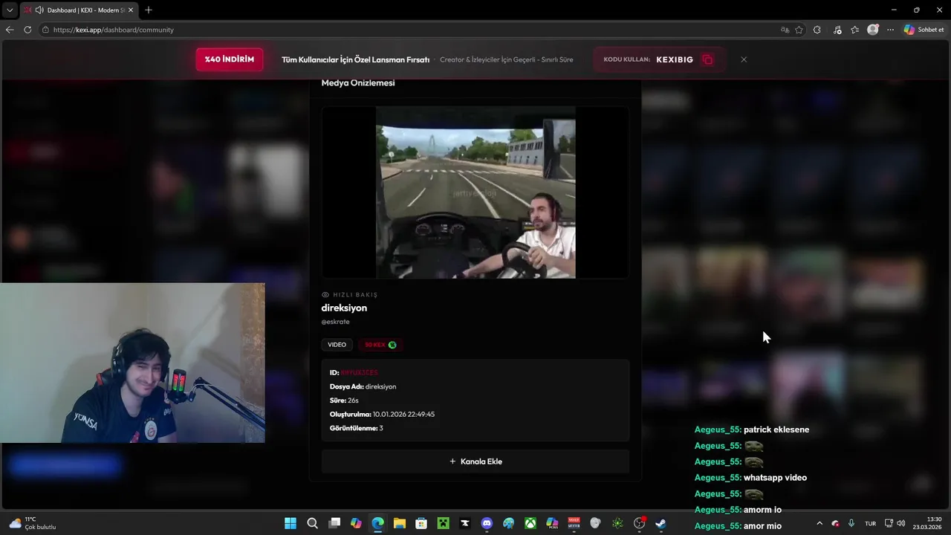The height and width of the screenshot is (535, 951).
Task: Click the %40 İNDİRİM badge
Action: point(230,59)
